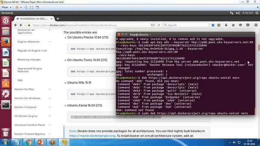Expand Docker Compose section
The width and height of the screenshot is (260, 146).
pyautogui.click(x=50, y=107)
